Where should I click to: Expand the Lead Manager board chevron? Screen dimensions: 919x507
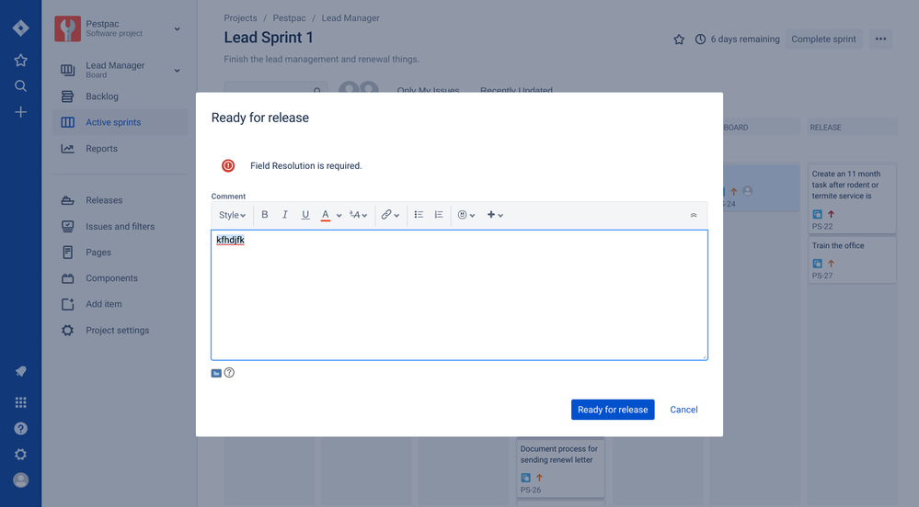(x=177, y=70)
